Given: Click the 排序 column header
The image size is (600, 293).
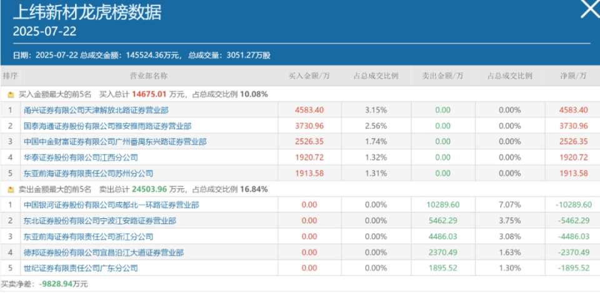Looking at the screenshot, I should (x=10, y=75).
